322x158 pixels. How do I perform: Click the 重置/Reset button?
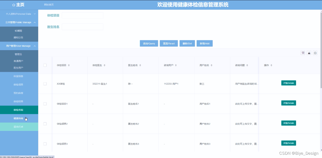169,44
